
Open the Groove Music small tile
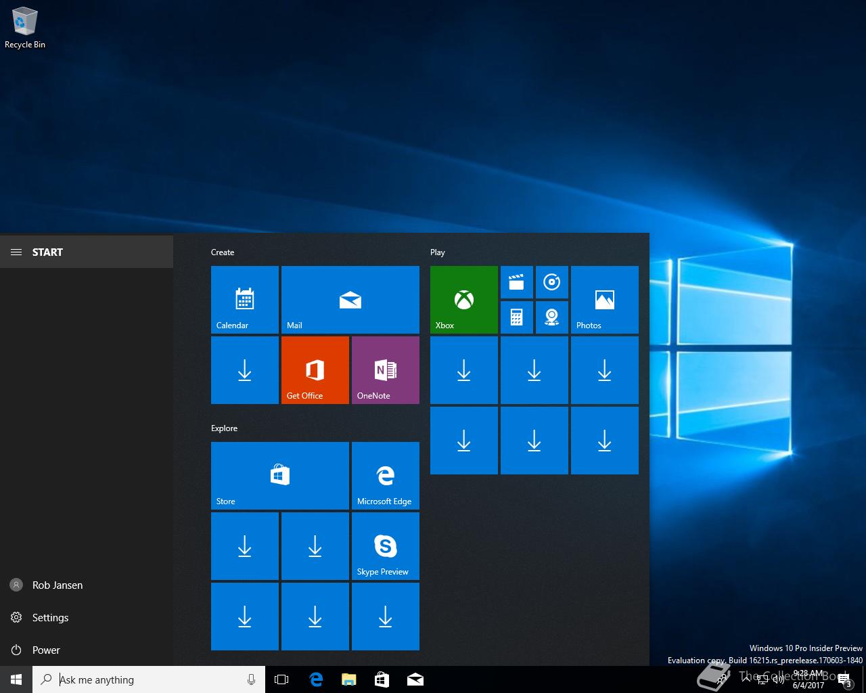point(552,282)
